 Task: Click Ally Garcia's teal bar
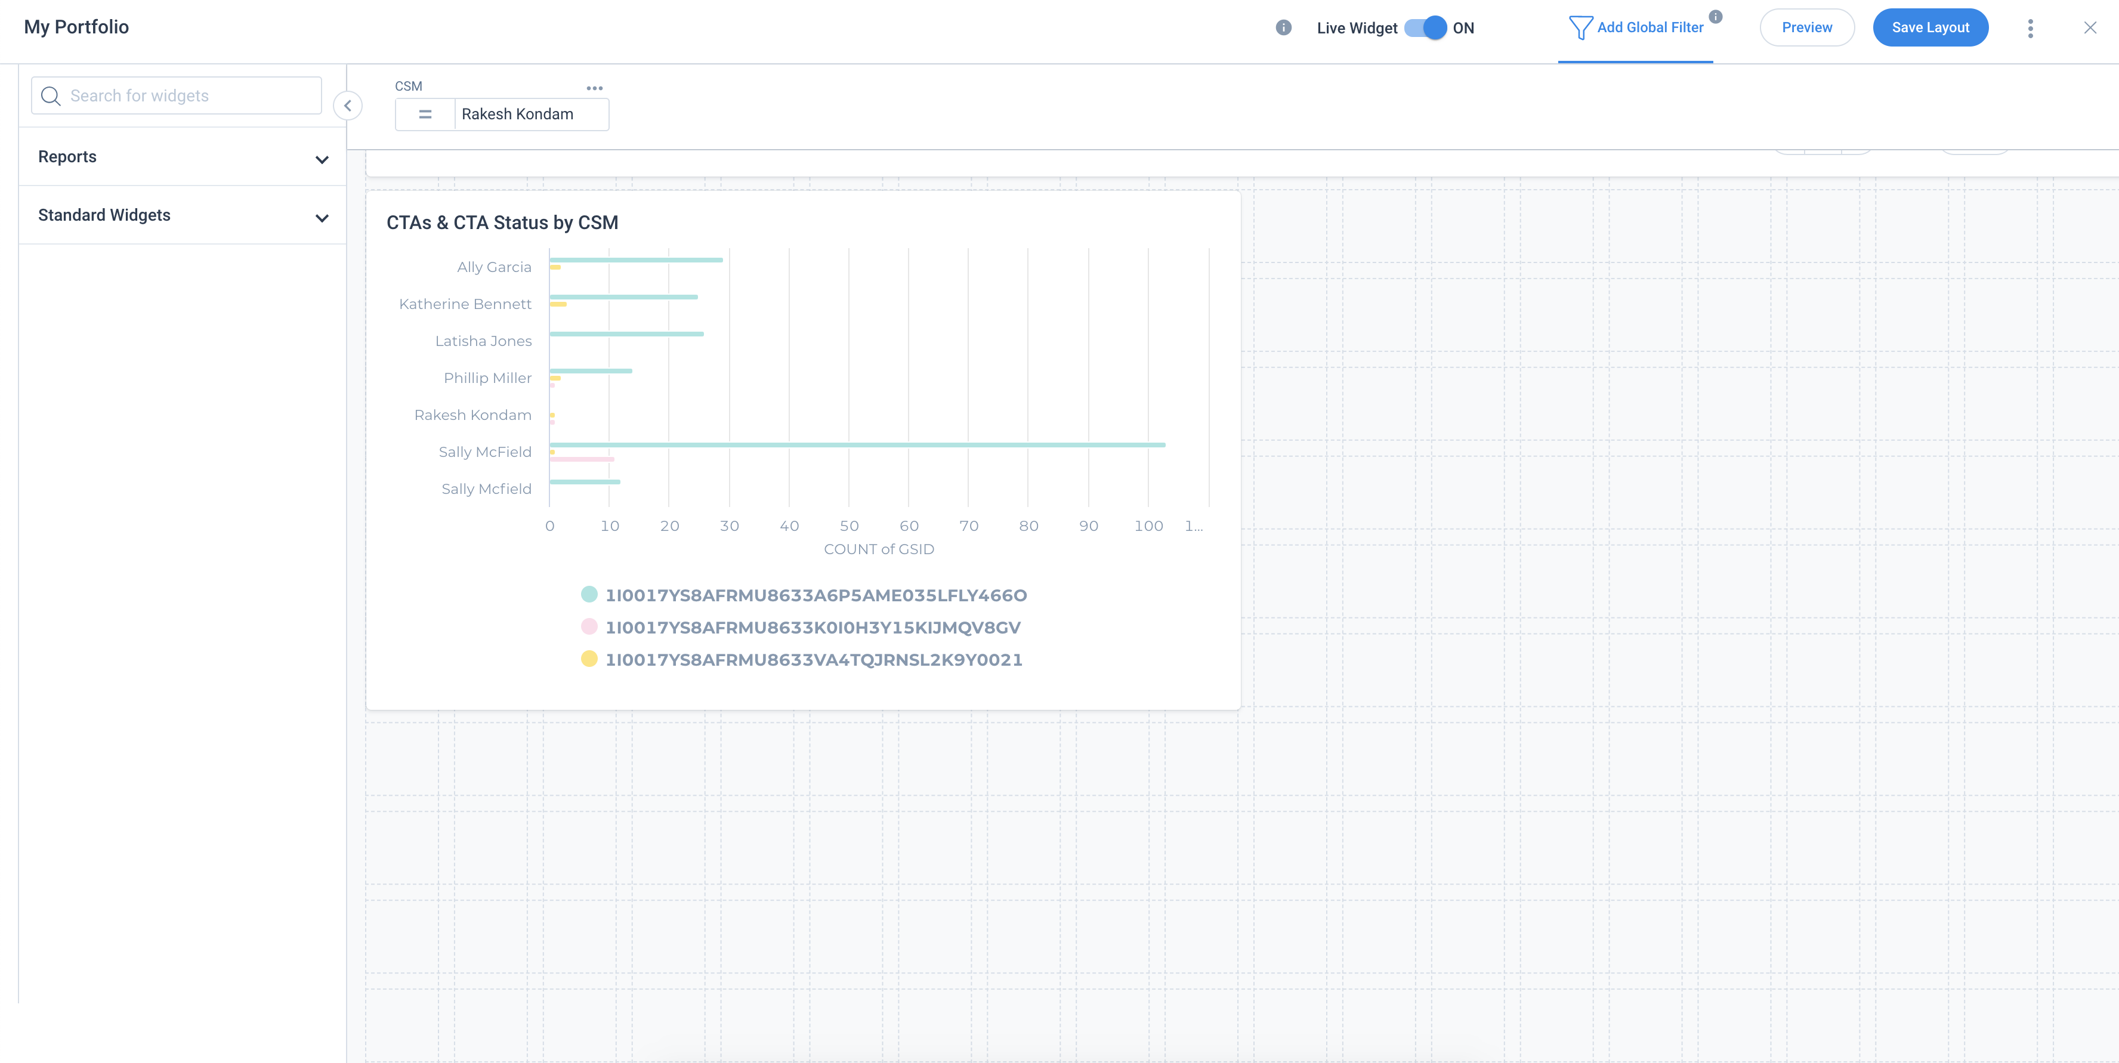pyautogui.click(x=636, y=259)
